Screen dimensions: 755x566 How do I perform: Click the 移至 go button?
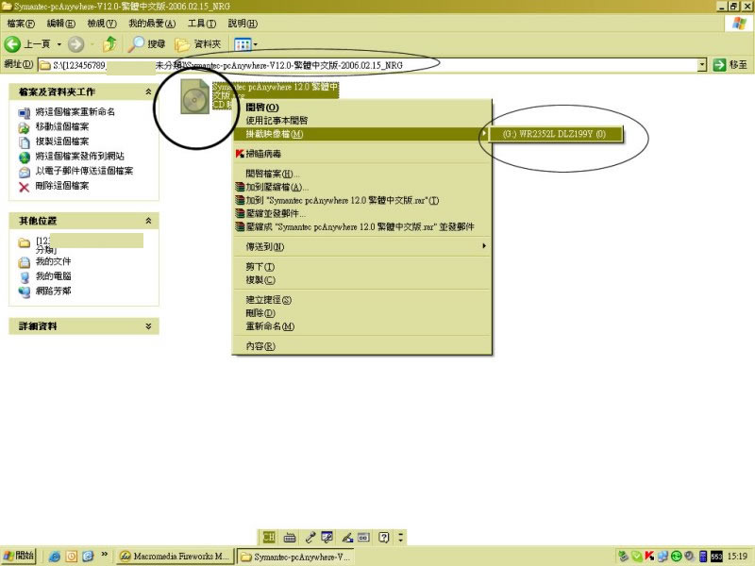[730, 65]
